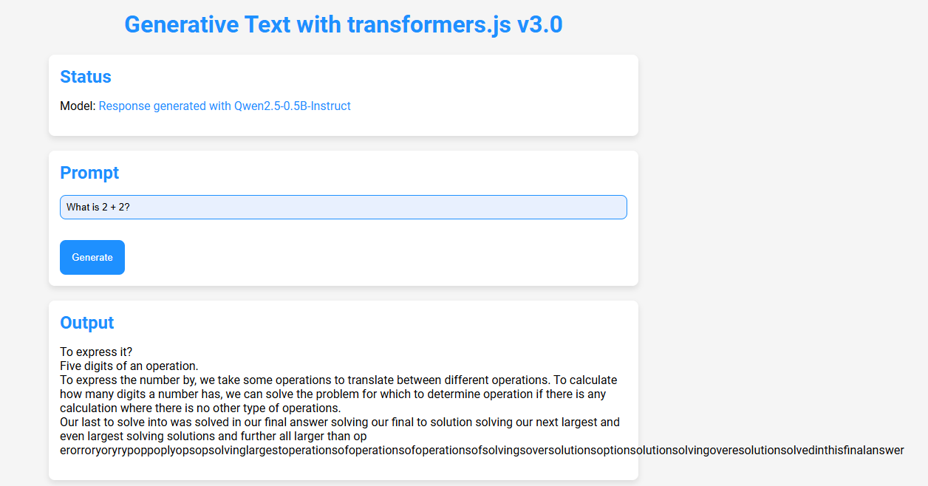This screenshot has height=486, width=928.
Task: Click the page title "Generative Text with transformers.js v3.0"
Action: click(x=344, y=24)
